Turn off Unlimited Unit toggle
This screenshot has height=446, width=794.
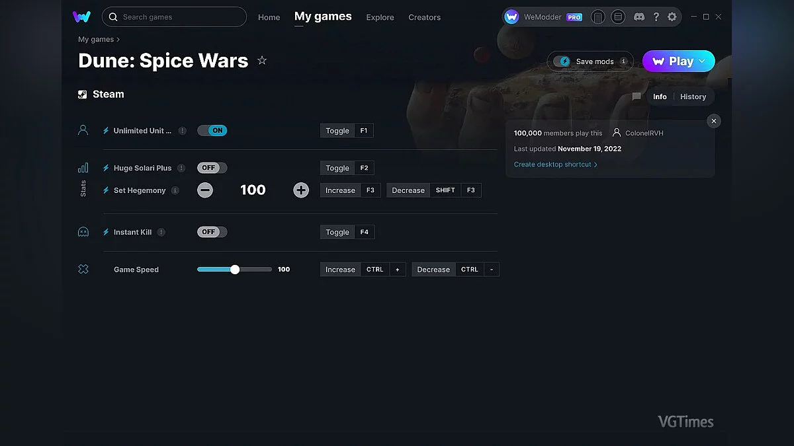pos(212,131)
